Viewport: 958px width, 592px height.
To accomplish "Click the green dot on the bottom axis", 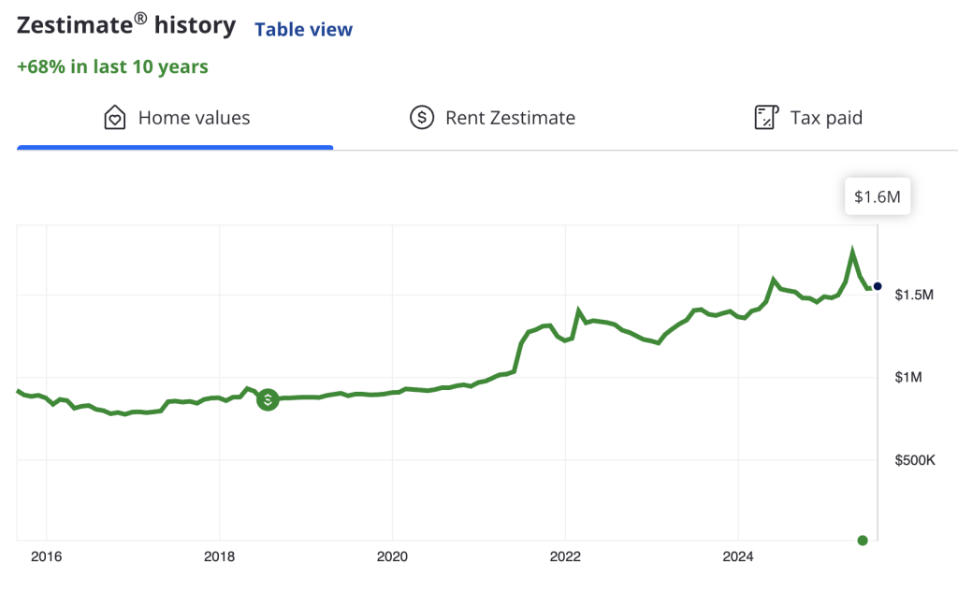I will 863,540.
